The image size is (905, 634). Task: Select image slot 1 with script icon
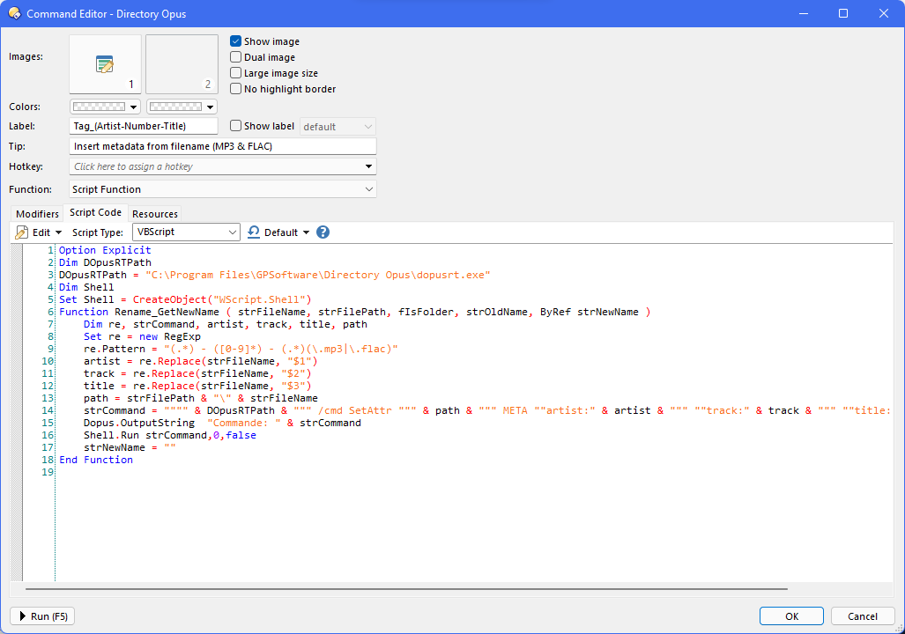point(105,64)
